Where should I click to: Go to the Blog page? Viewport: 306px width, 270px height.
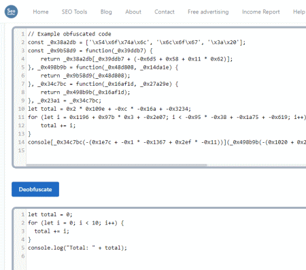(x=106, y=12)
